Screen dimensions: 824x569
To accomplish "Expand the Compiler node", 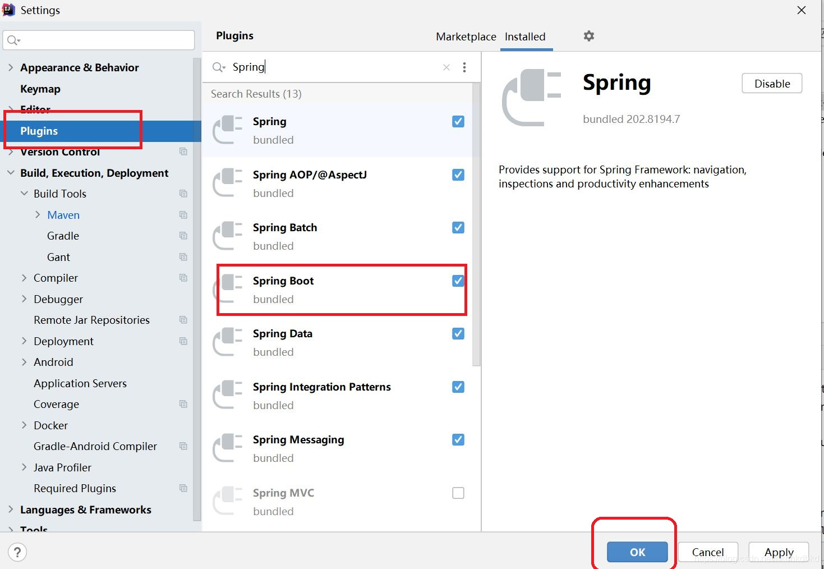I will (x=24, y=278).
